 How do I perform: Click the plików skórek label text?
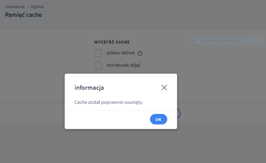[x=121, y=53]
